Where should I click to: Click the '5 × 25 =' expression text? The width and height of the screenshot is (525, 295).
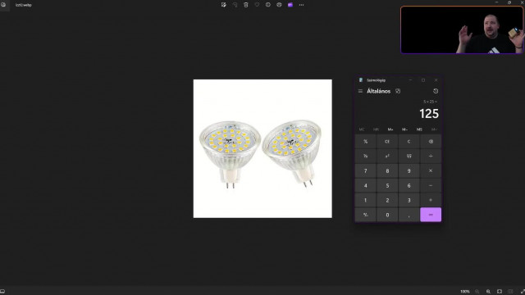pyautogui.click(x=430, y=102)
